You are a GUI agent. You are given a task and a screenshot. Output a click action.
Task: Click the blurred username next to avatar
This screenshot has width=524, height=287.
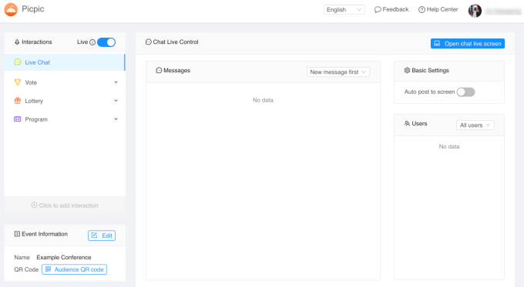click(x=502, y=12)
